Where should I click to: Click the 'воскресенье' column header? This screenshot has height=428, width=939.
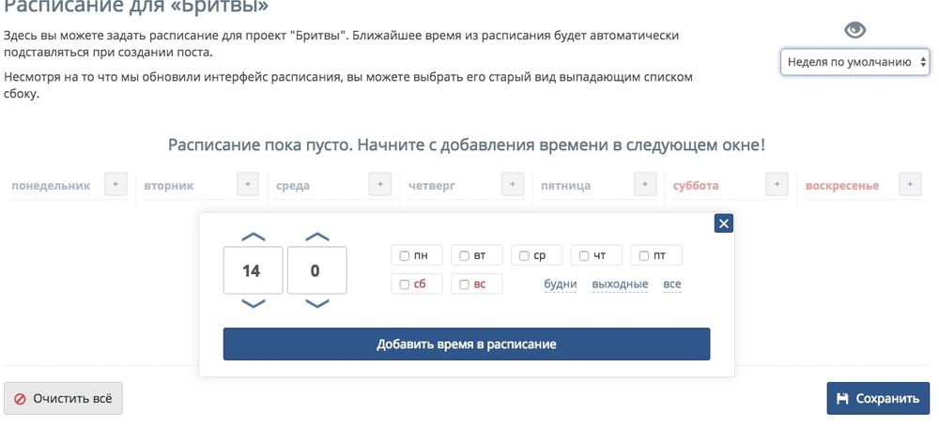tap(842, 186)
